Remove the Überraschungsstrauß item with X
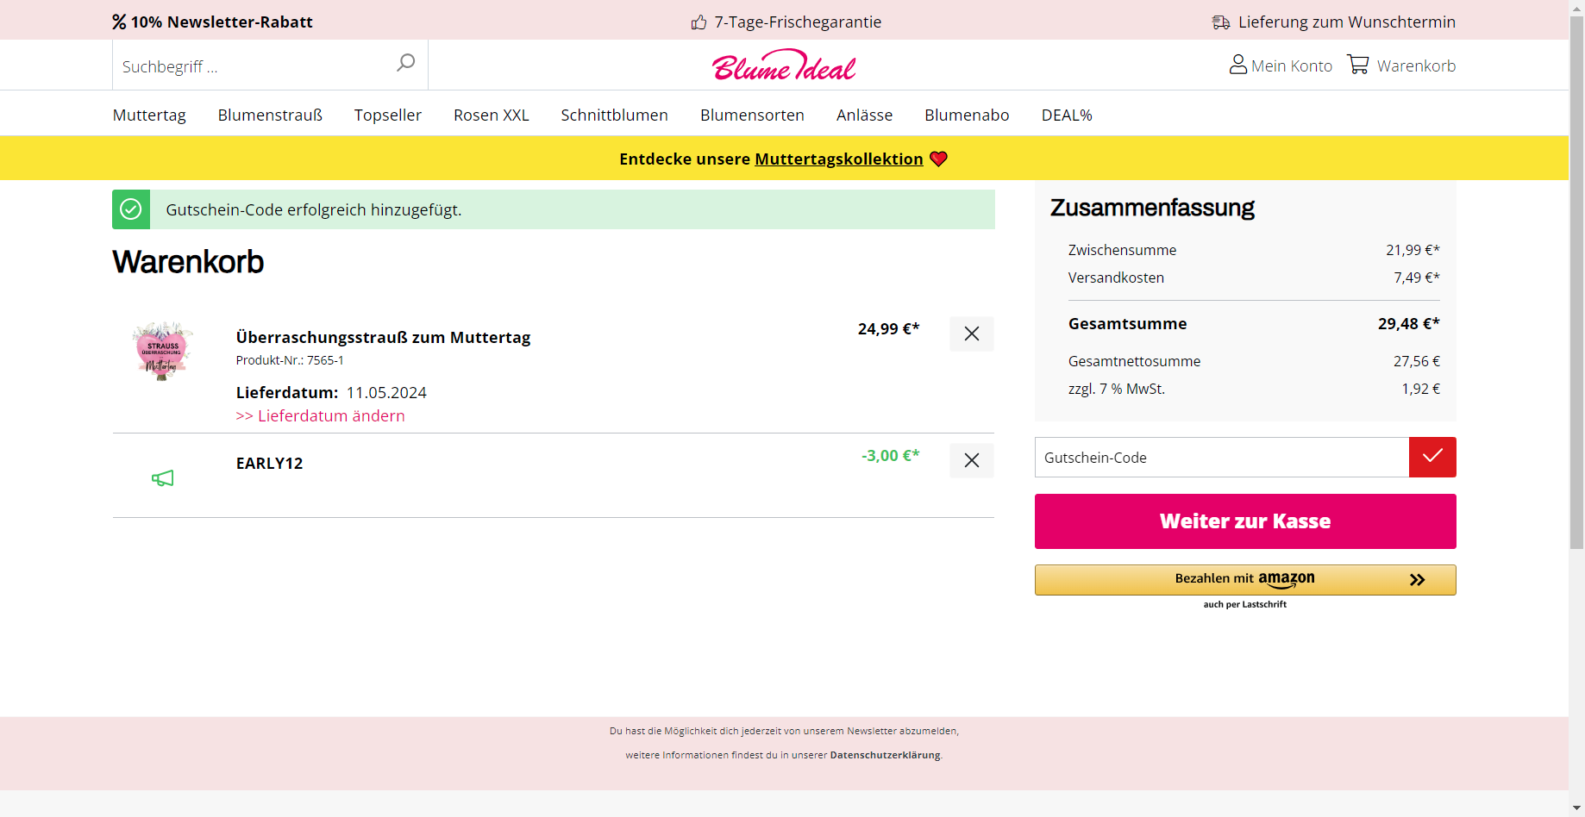The width and height of the screenshot is (1585, 817). coord(972,334)
